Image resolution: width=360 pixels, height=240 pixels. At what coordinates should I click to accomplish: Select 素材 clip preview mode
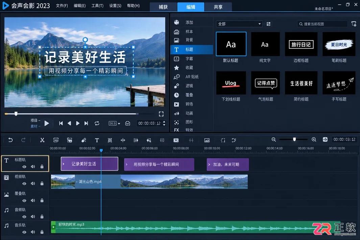point(34,126)
